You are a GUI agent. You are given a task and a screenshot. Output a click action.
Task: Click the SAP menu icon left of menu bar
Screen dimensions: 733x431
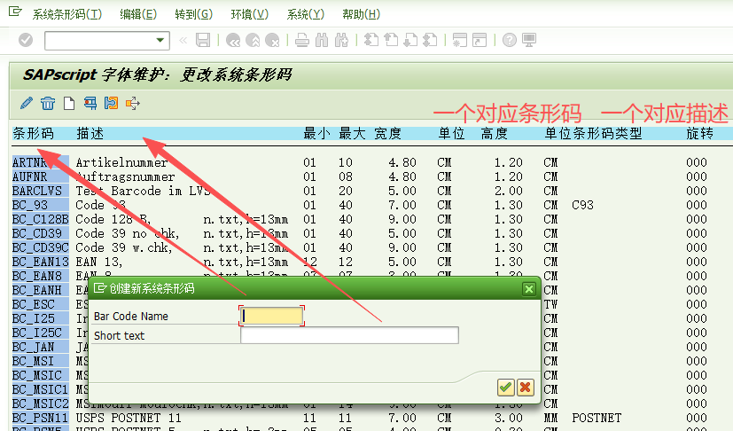click(x=15, y=12)
